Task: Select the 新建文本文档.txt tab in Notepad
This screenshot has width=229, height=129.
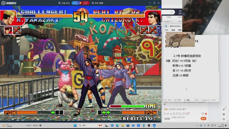Action: 175,26
